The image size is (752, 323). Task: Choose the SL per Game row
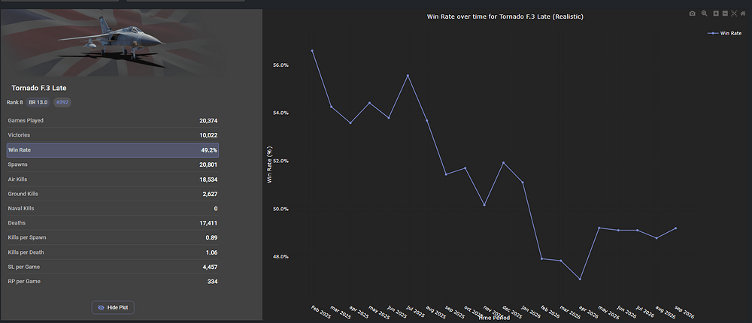pyautogui.click(x=113, y=267)
